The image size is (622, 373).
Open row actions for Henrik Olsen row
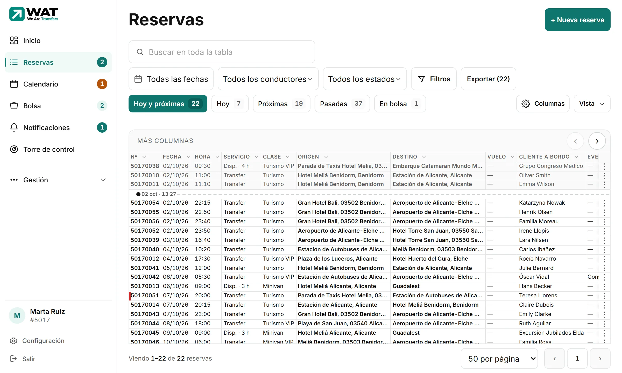pyautogui.click(x=605, y=212)
